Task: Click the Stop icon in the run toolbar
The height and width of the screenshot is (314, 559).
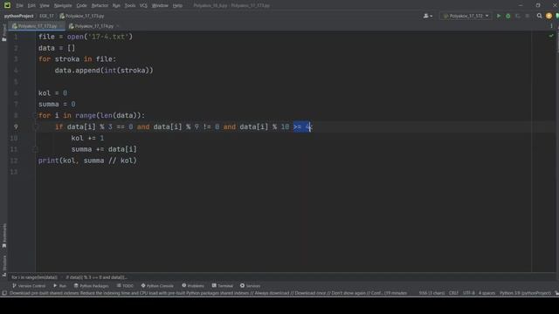Action: (528, 16)
